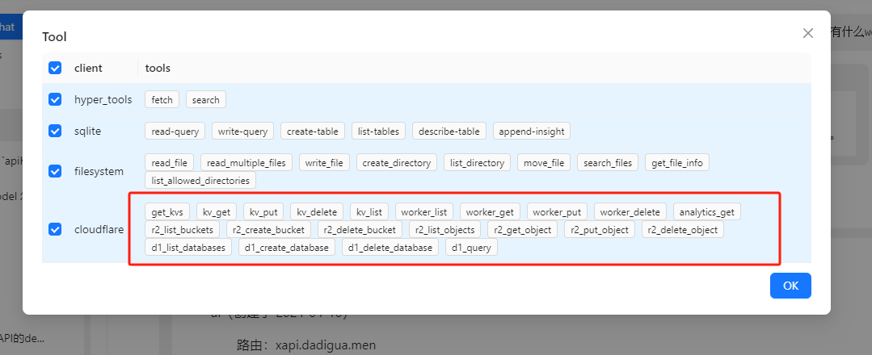Click the hyper_tools client name
This screenshot has width=872, height=355.
(103, 99)
